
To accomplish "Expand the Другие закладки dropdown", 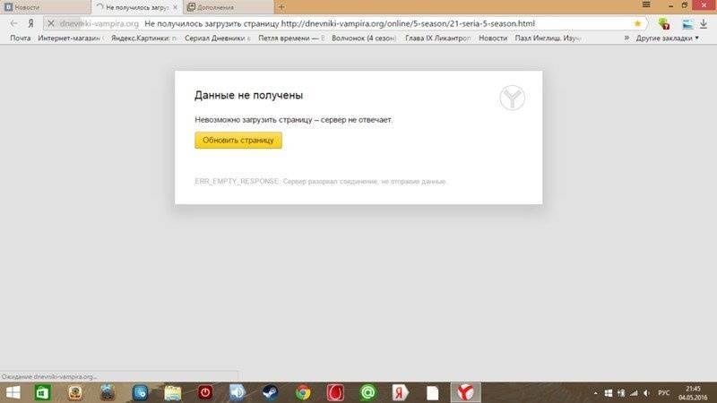I will tap(667, 39).
